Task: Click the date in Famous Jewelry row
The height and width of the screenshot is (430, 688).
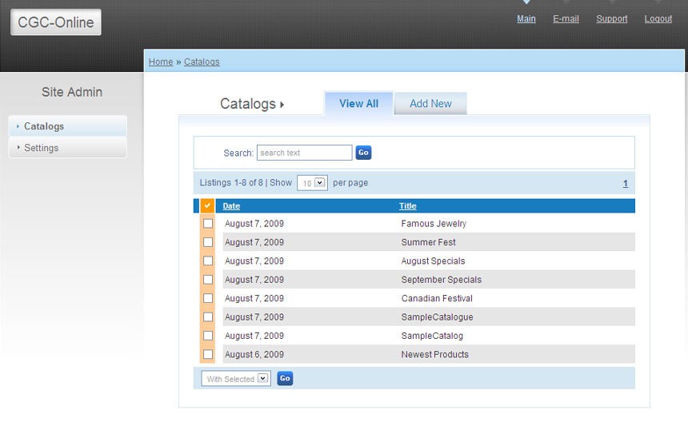Action: tap(254, 224)
